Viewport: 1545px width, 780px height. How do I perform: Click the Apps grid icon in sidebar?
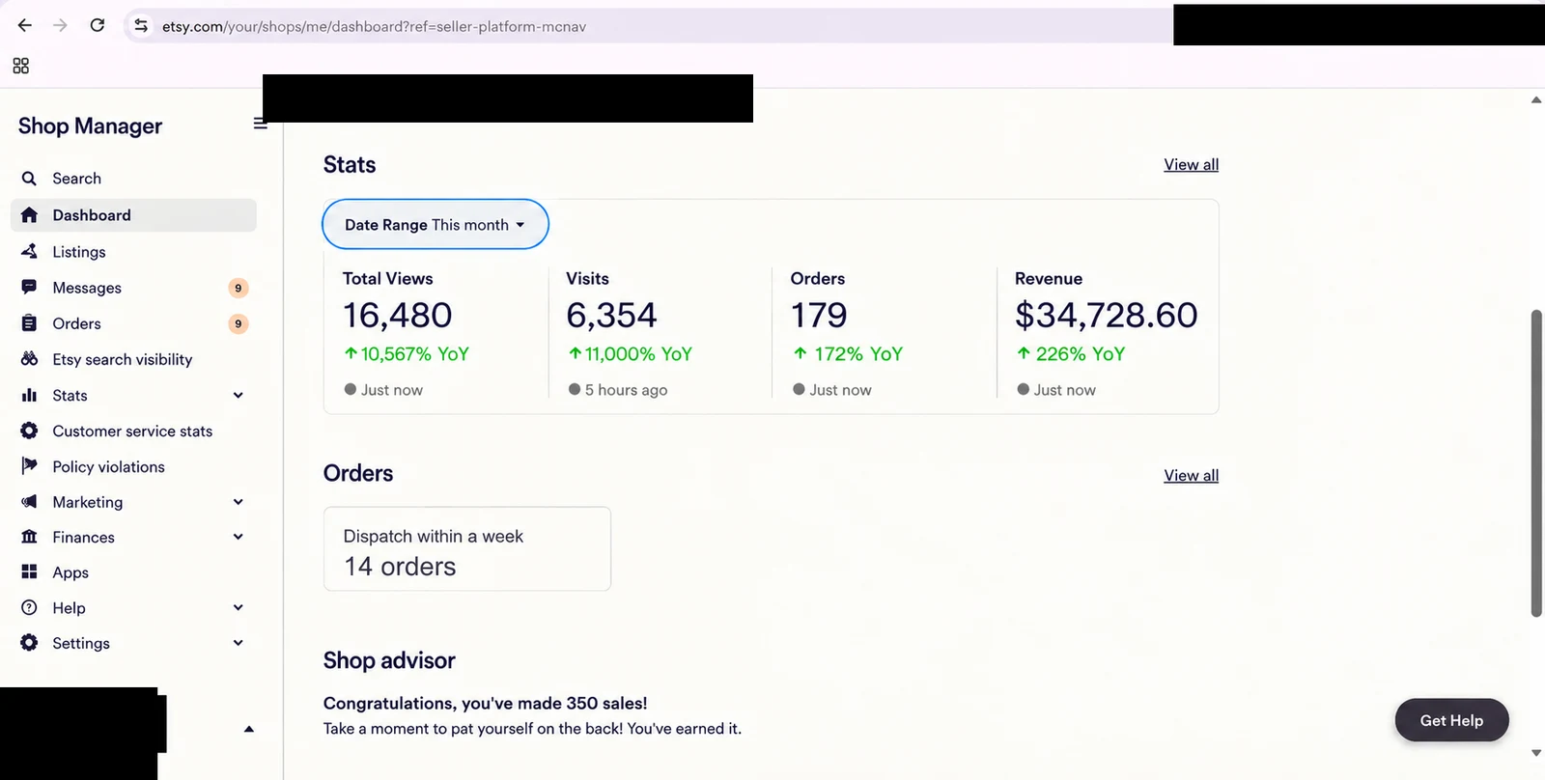click(x=29, y=572)
